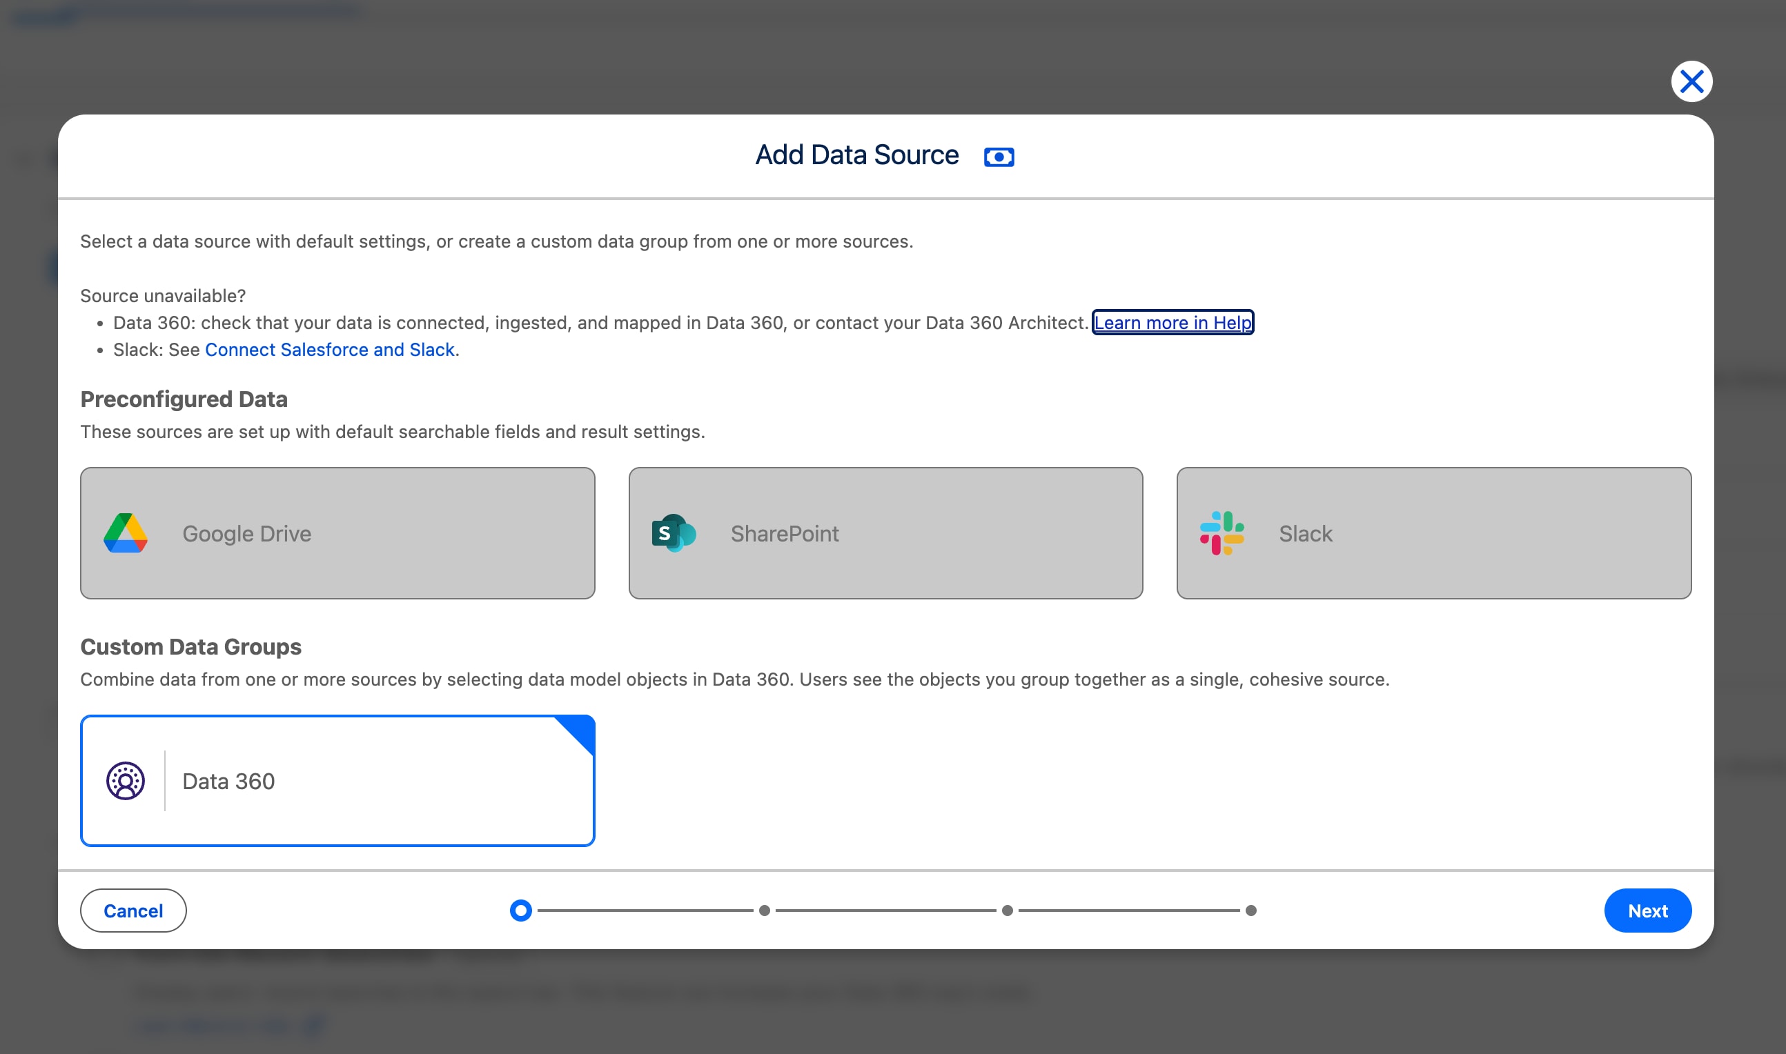The height and width of the screenshot is (1054, 1786).
Task: Select the Google Drive source card
Action: coord(337,533)
